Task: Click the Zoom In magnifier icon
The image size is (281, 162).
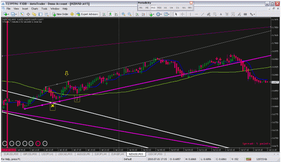Action: (123, 14)
